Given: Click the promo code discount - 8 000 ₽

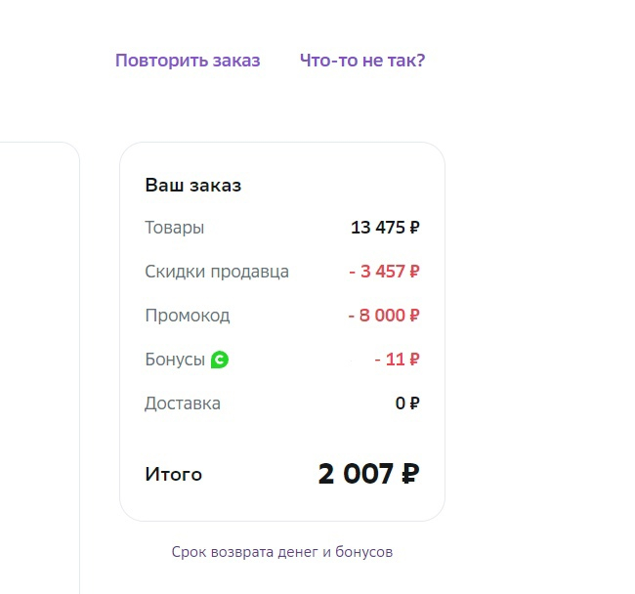Looking at the screenshot, I should click(384, 316).
